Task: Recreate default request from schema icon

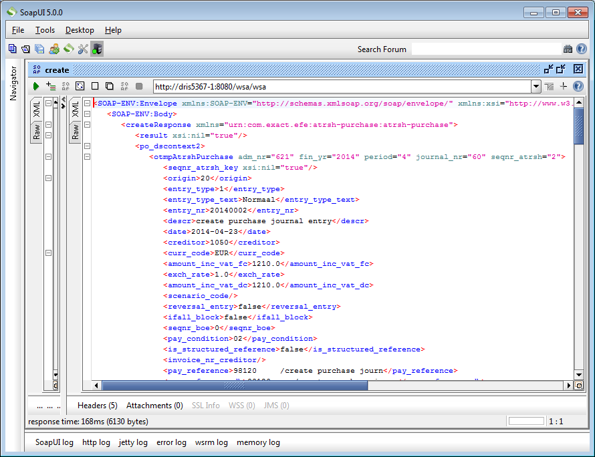Action: coord(80,86)
